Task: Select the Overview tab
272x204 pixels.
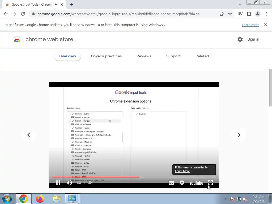Action: pyautogui.click(x=67, y=56)
